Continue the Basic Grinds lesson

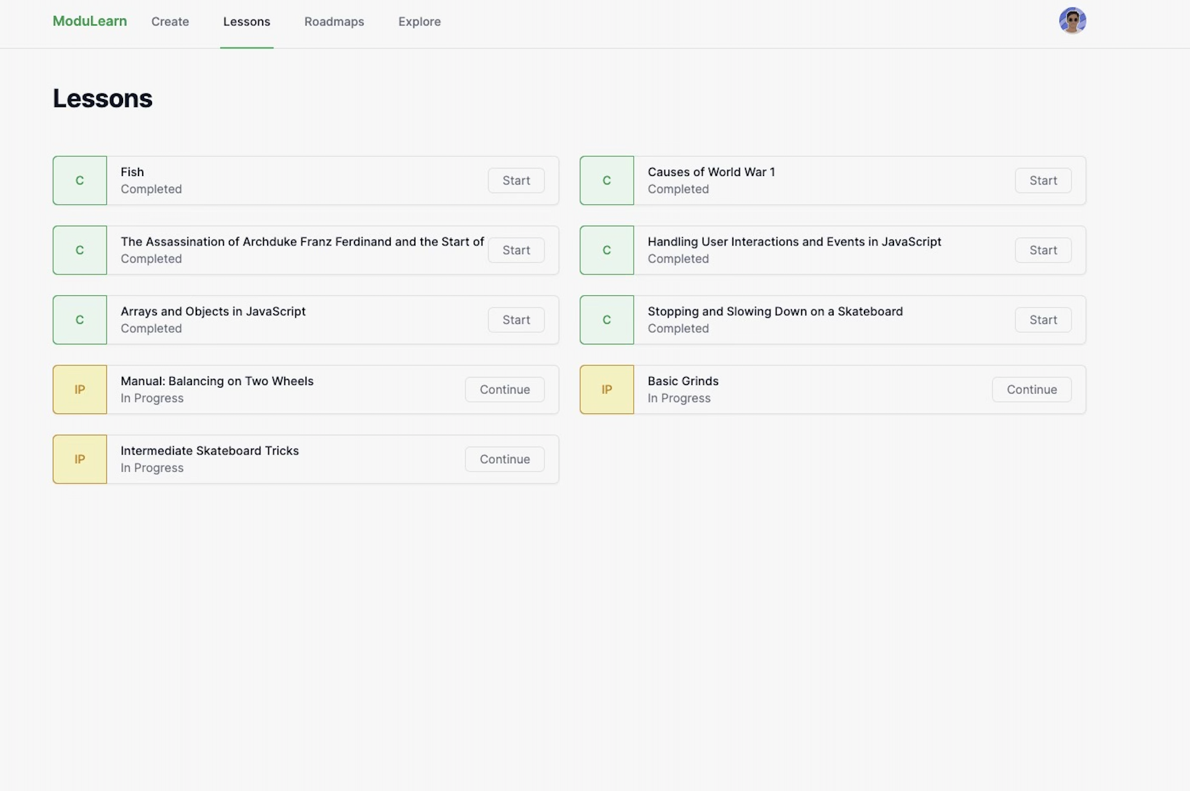[x=1031, y=389]
